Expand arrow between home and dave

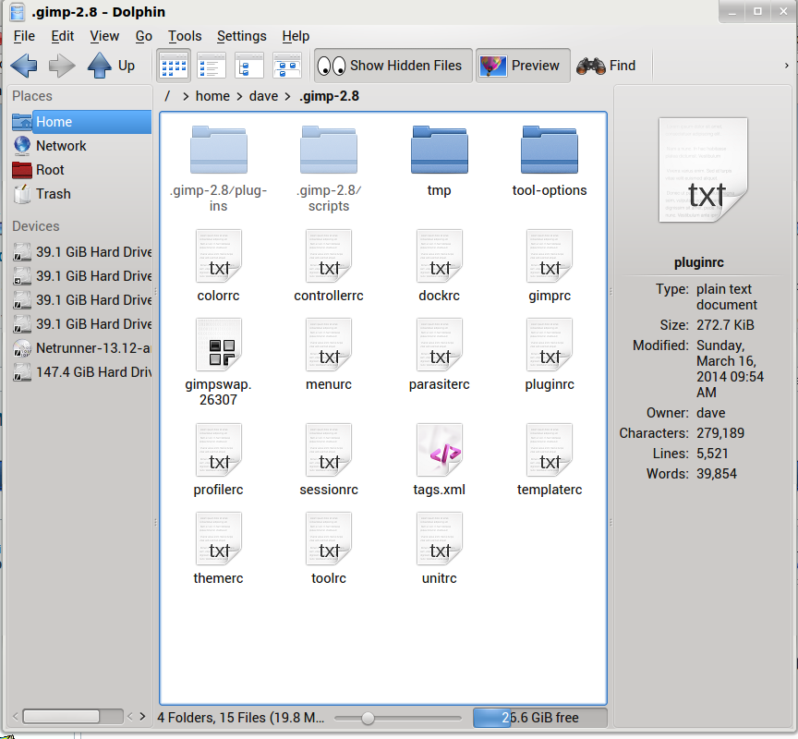(239, 96)
